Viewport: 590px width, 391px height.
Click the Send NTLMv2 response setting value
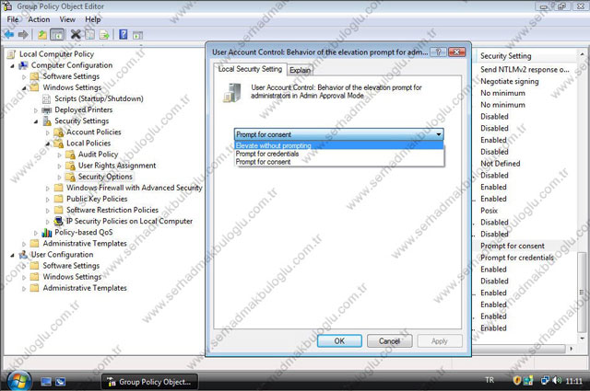525,70
